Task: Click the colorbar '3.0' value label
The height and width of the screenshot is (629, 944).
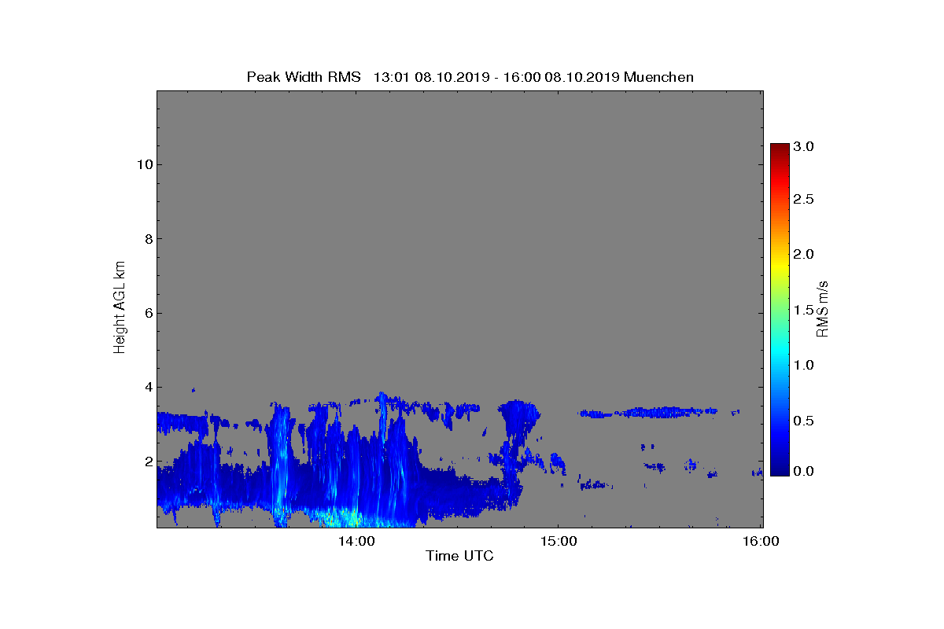Action: coord(802,147)
